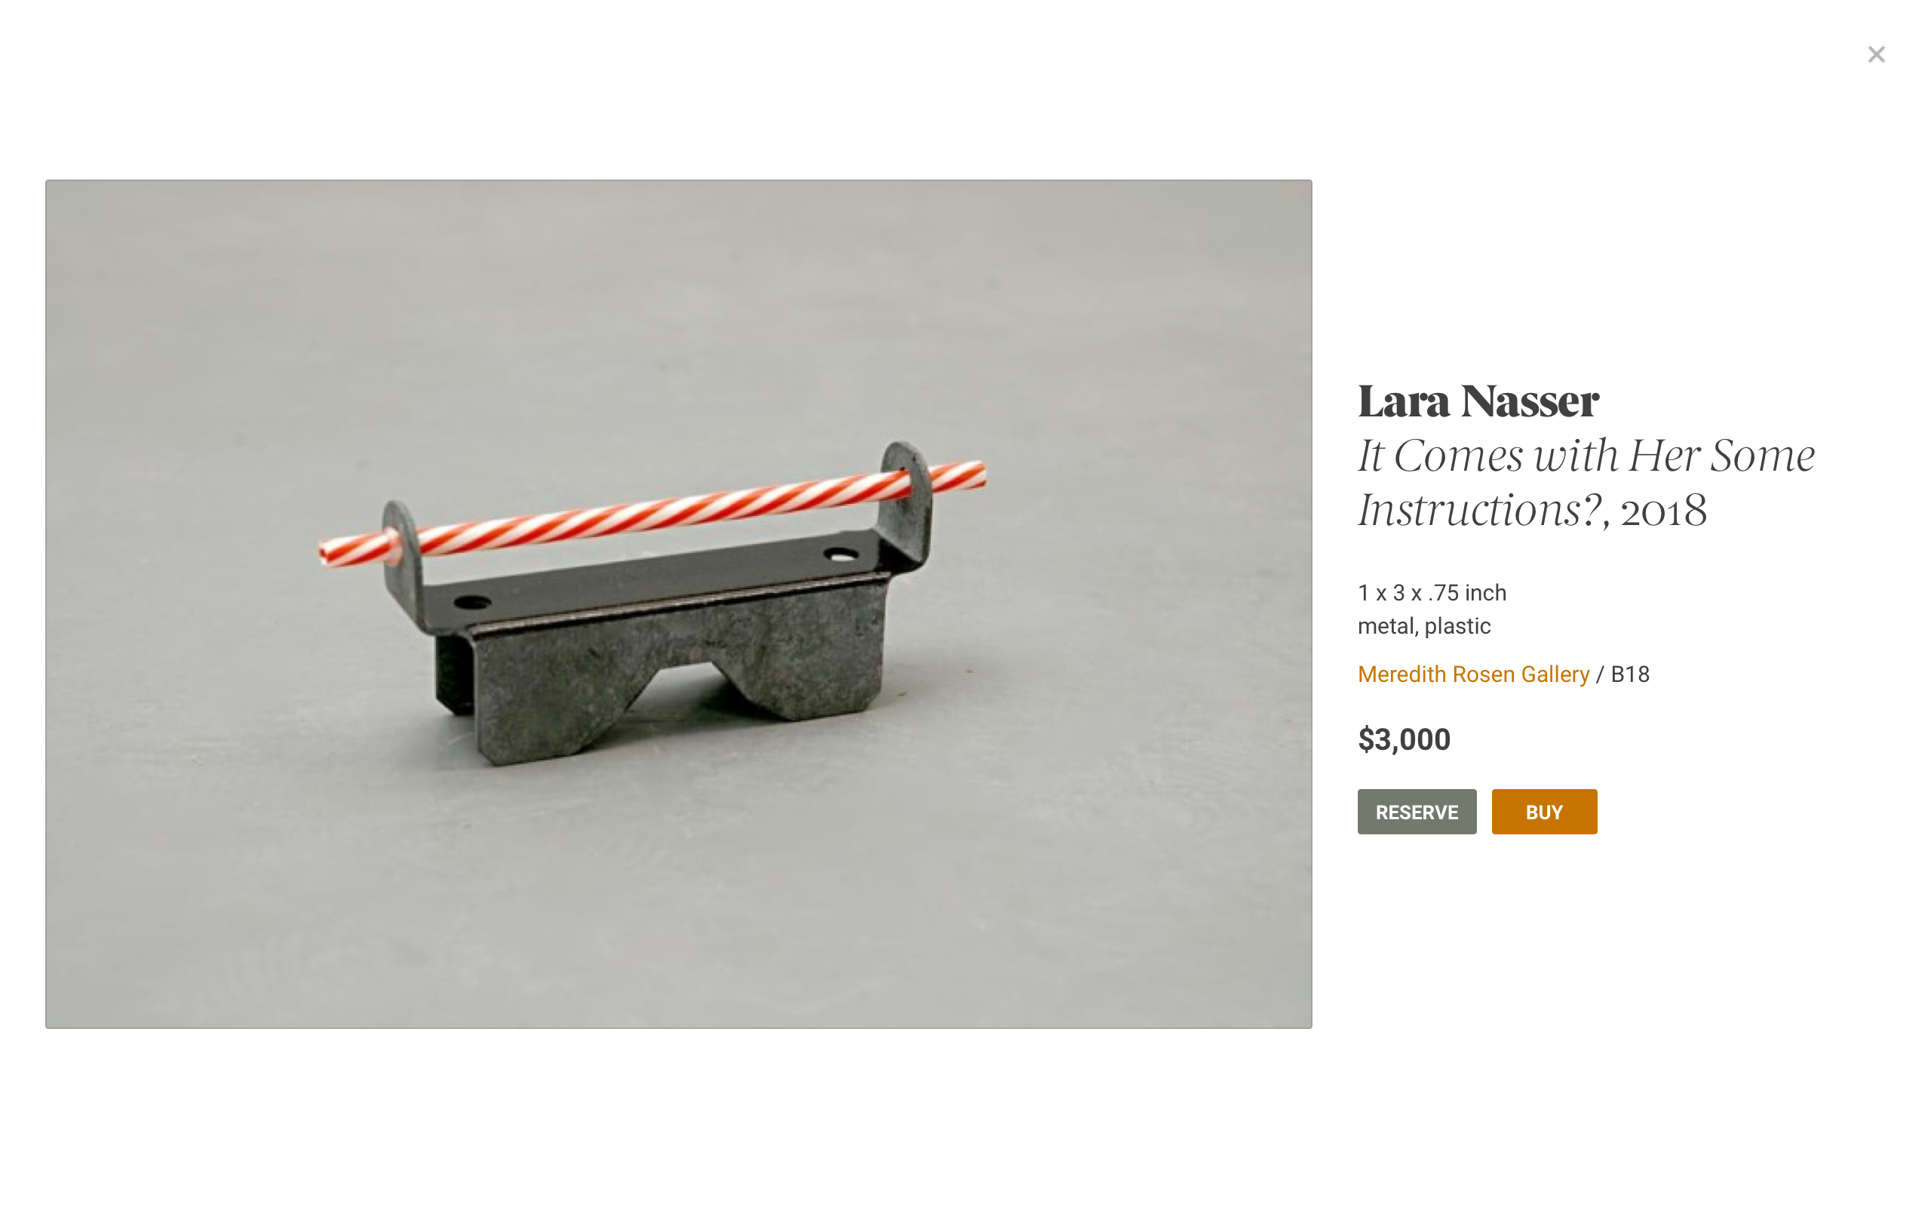
Task: Click the $3,000 price label
Action: click(x=1404, y=739)
